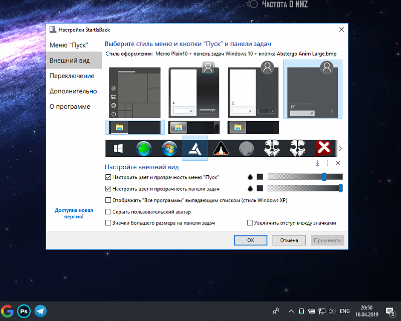Select the rocket start button icon
401x321 pixels.
(221, 148)
